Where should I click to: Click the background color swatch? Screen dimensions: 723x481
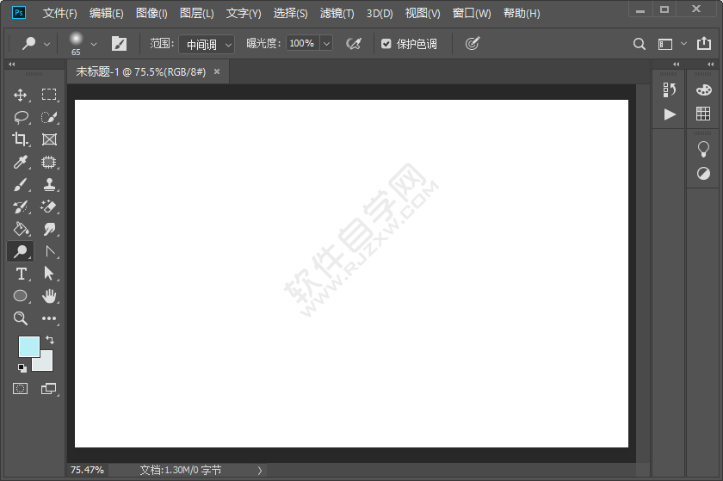[x=45, y=363]
